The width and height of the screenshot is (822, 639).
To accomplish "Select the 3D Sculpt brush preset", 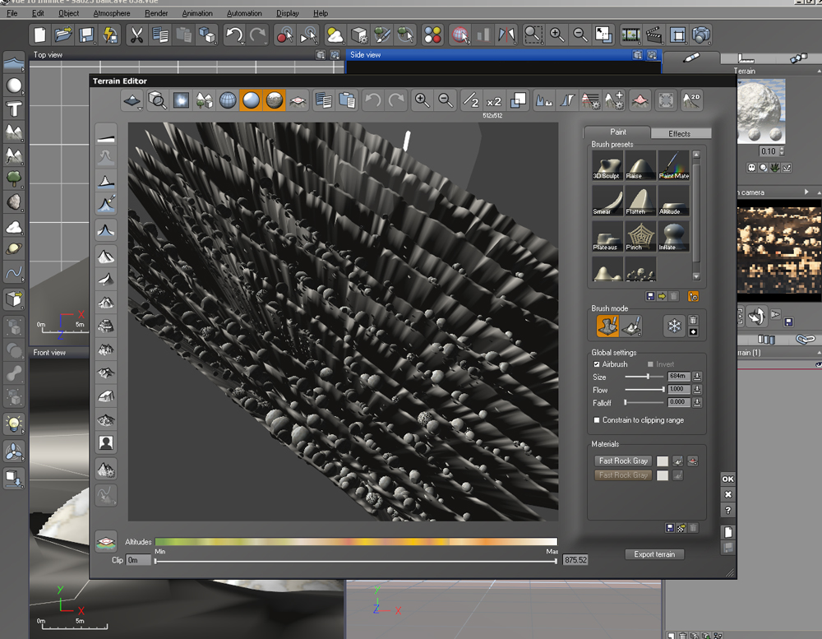I will tap(607, 164).
